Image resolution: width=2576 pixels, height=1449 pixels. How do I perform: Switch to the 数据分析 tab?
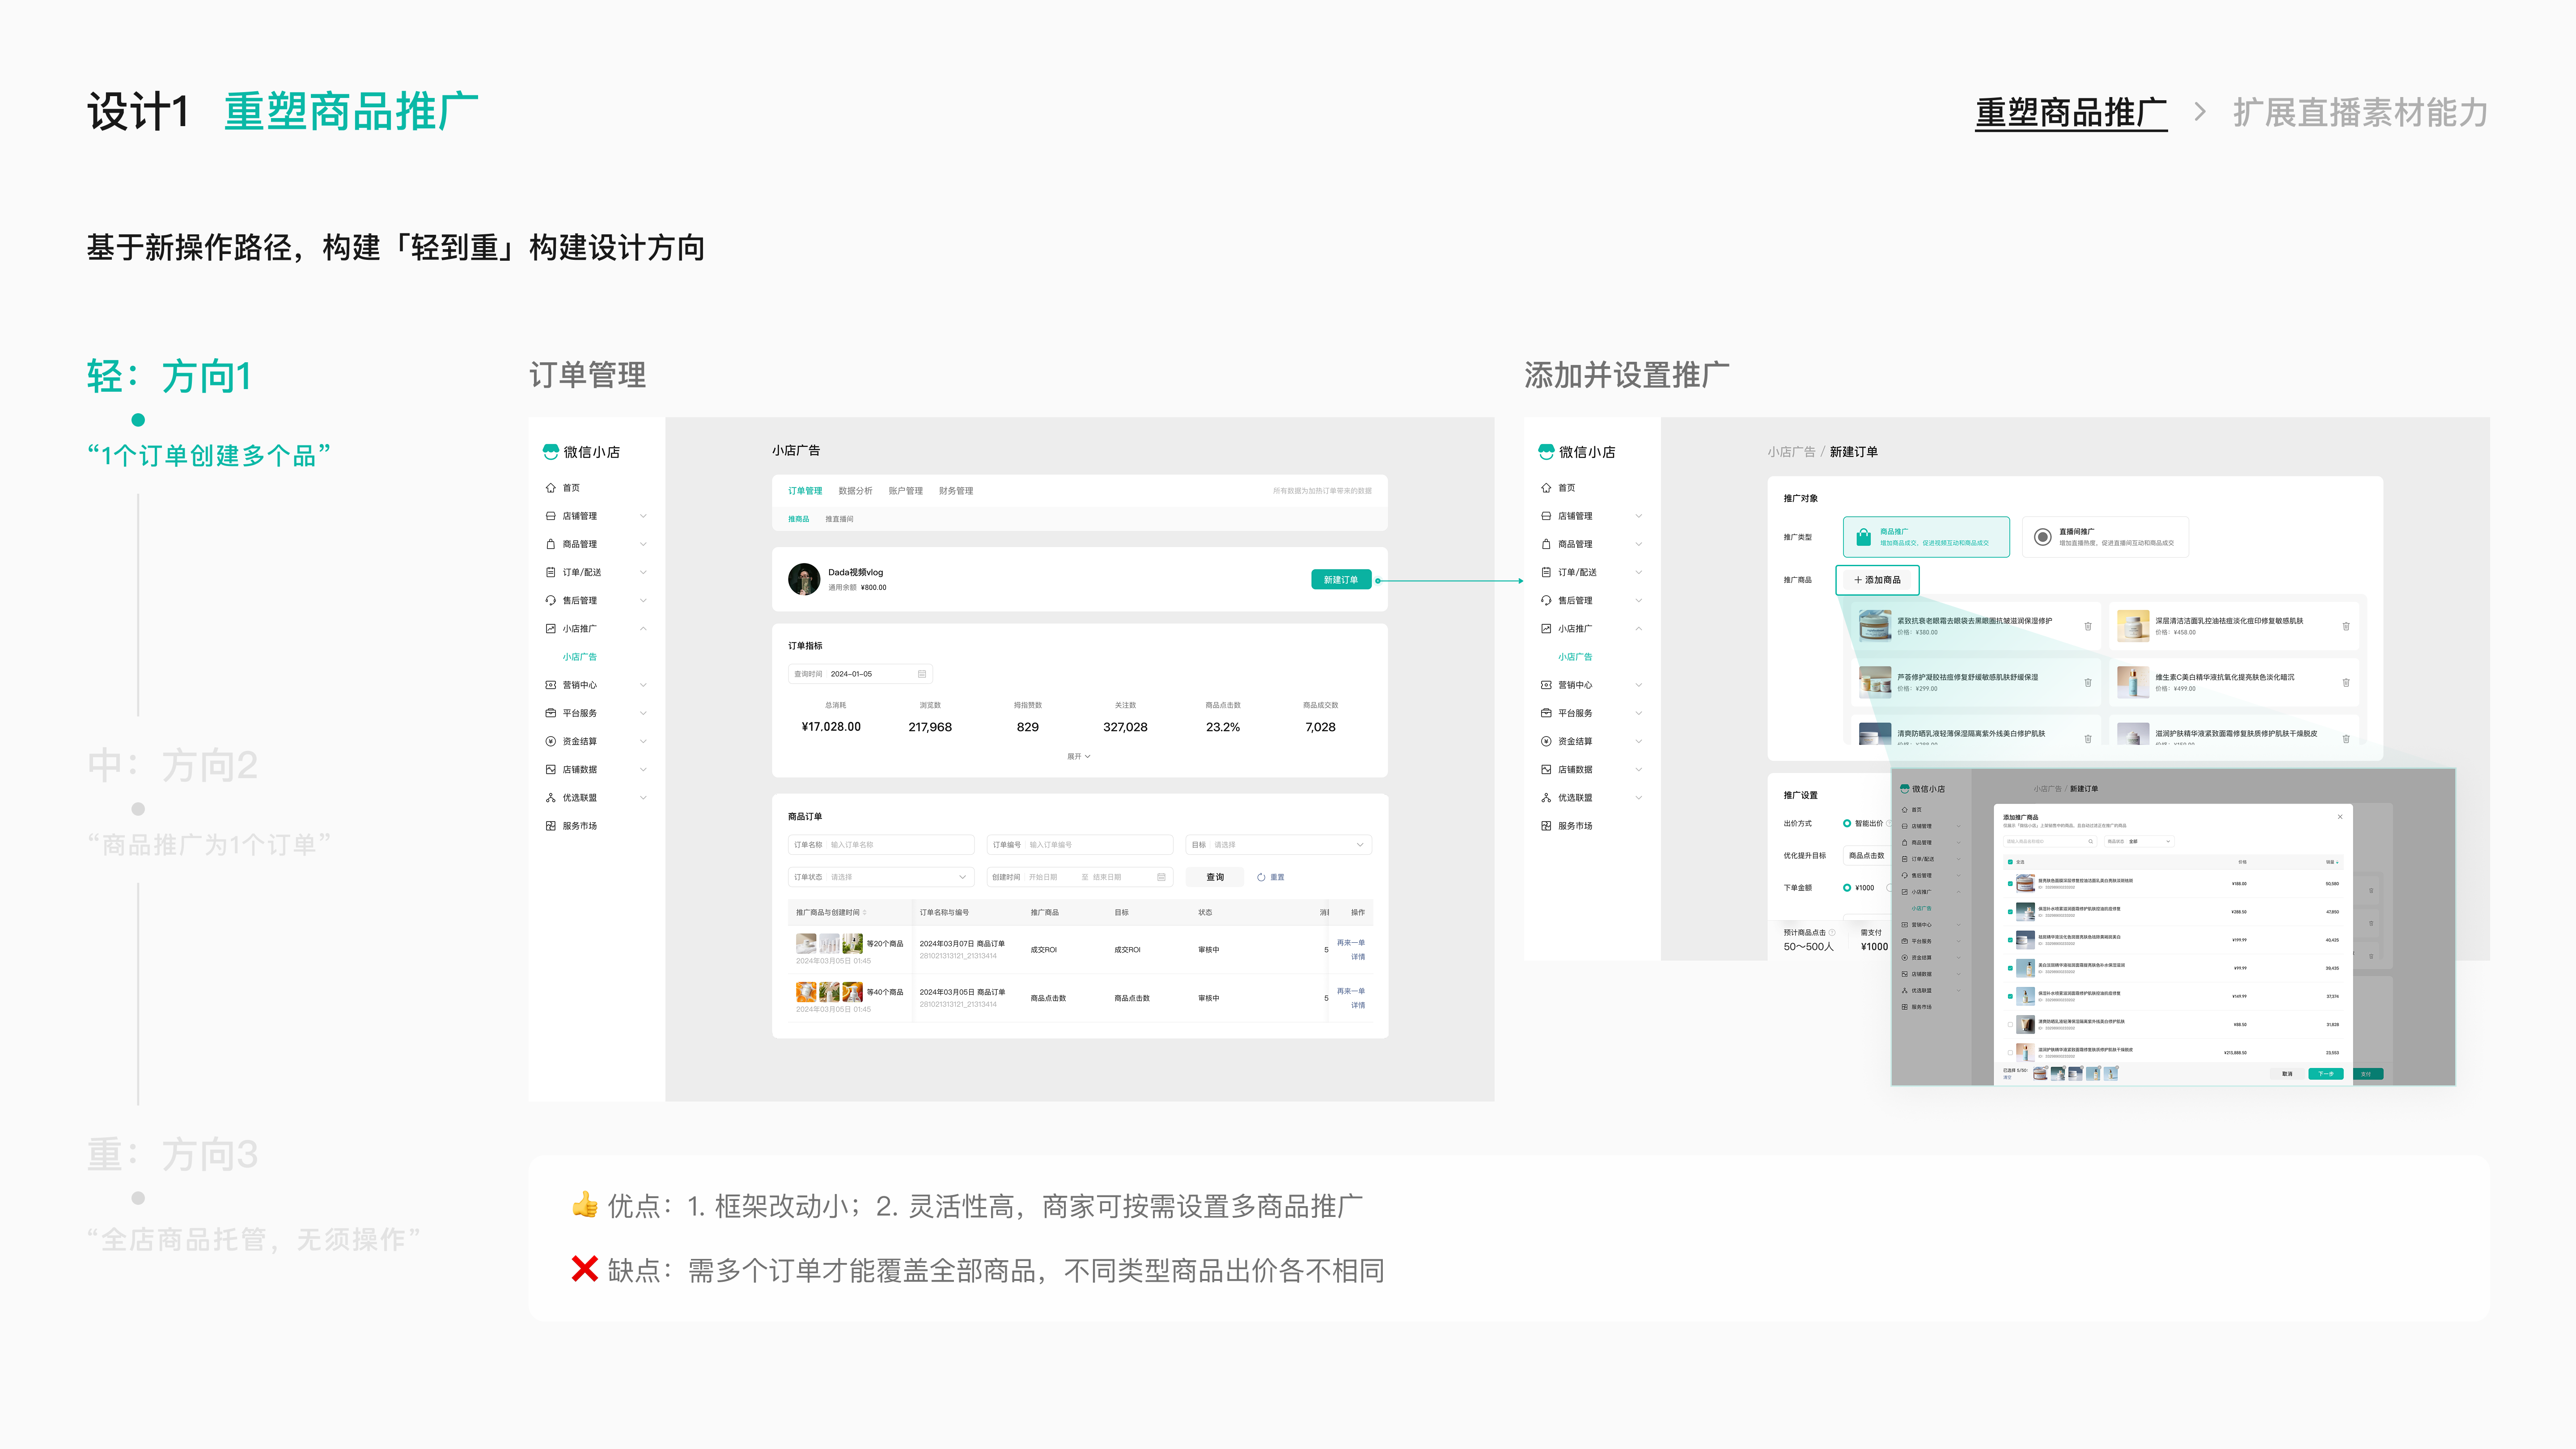pyautogui.click(x=855, y=491)
